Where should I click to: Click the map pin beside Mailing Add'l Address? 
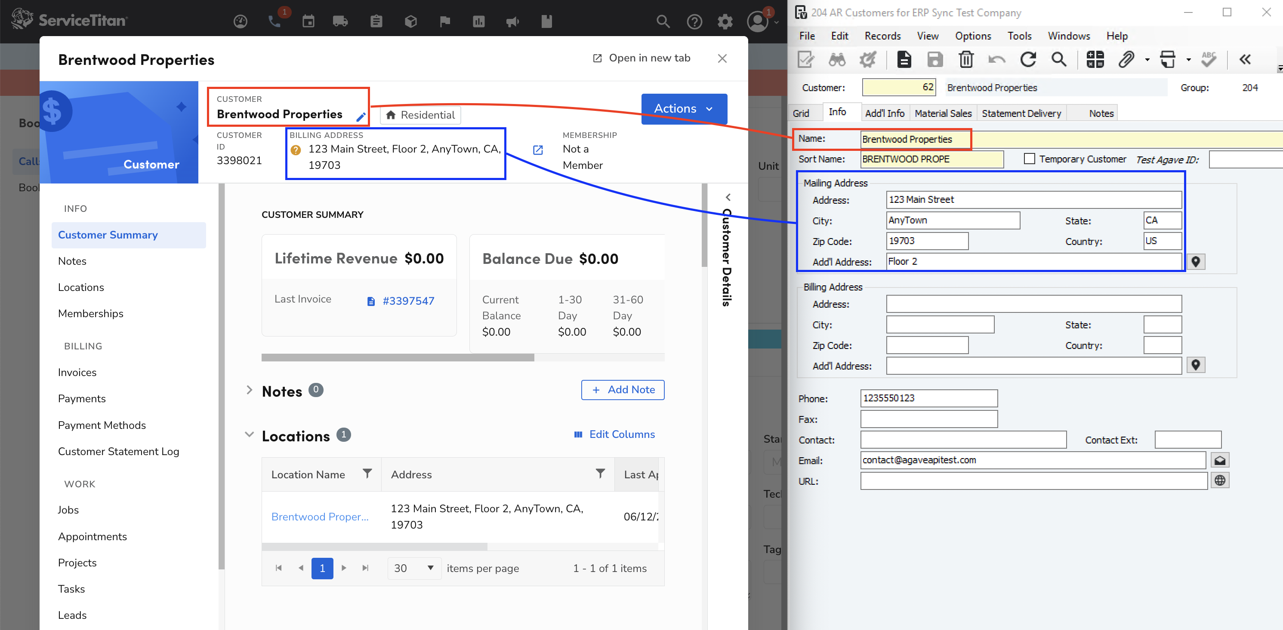coord(1196,262)
